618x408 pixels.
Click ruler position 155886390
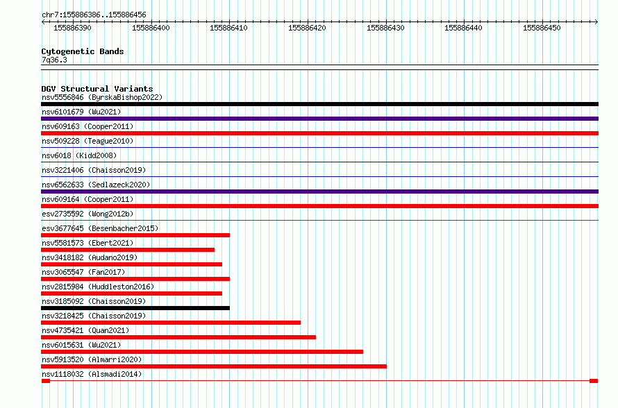(x=72, y=28)
